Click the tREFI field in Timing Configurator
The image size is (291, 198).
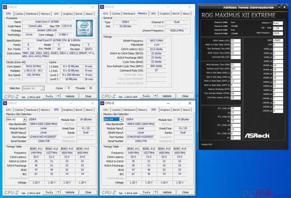278,40
